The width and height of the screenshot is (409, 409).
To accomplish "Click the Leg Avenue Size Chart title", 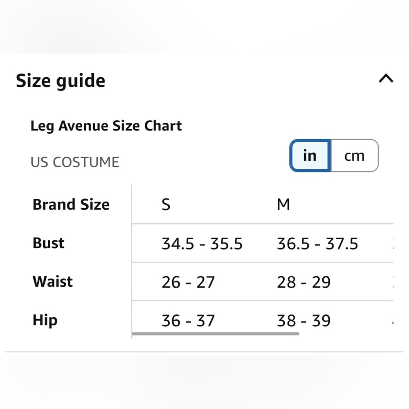I will (106, 126).
